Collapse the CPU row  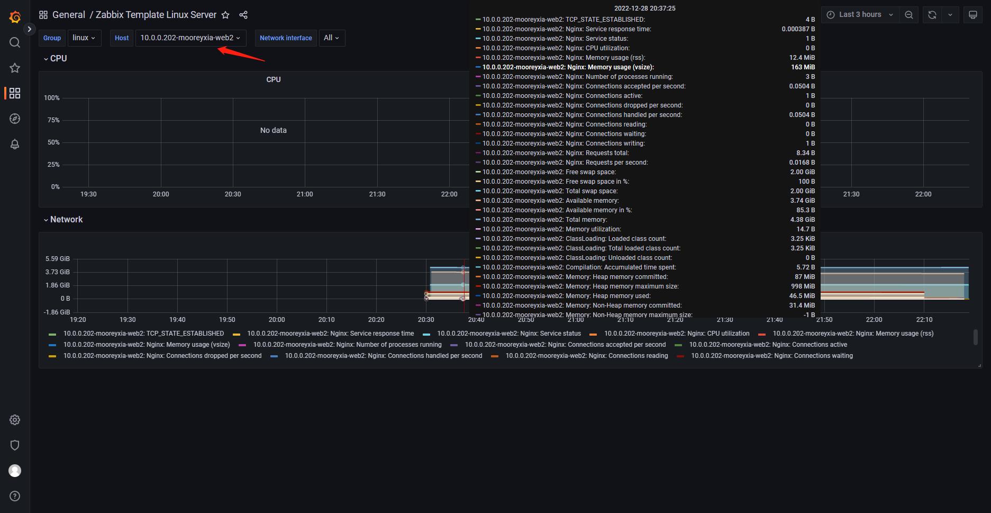(55, 58)
